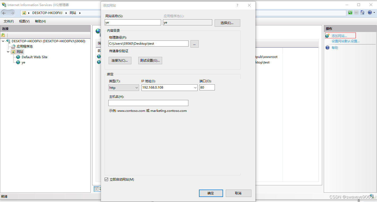Go to Home via the house icon
Image resolution: width=377 pixels, height=202 pixels.
(x=362, y=12)
